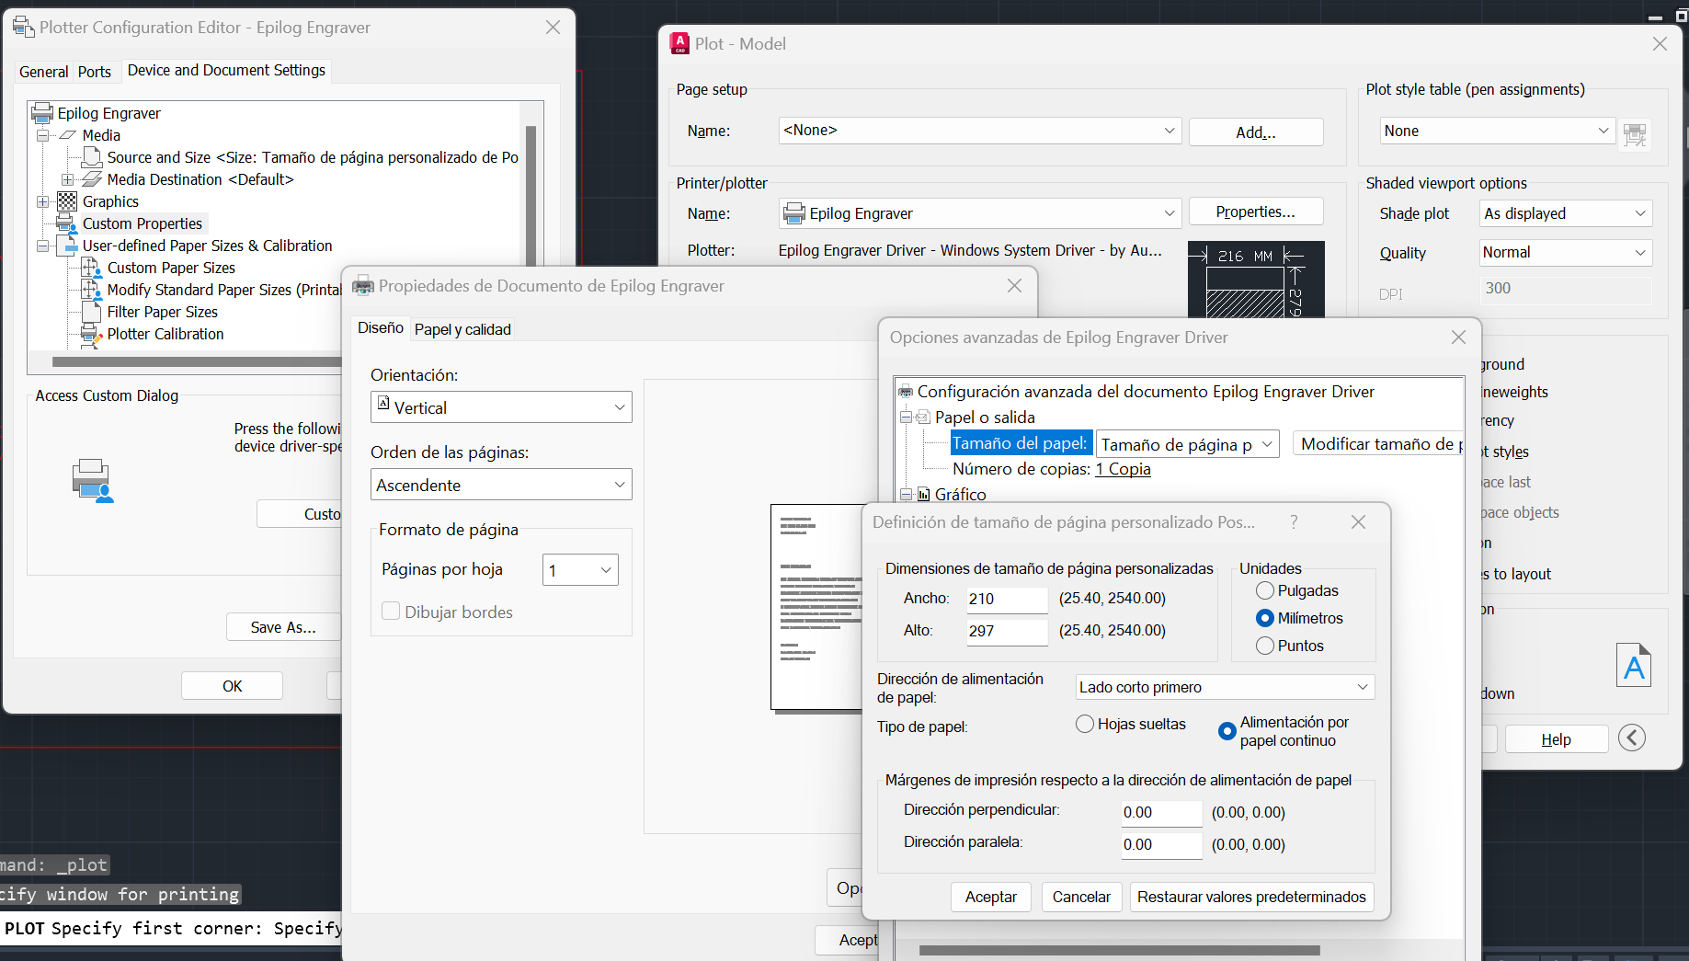The width and height of the screenshot is (1689, 961).
Task: Expand the Media Destination node
Action: [67, 179]
